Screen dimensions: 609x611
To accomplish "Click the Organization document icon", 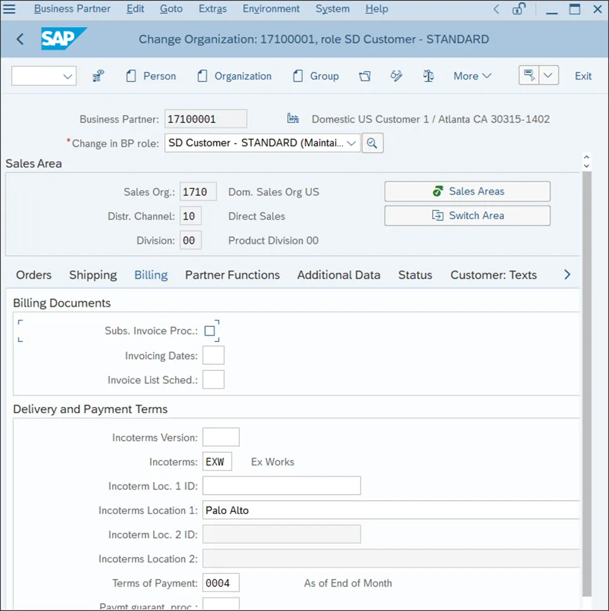I will 202,76.
